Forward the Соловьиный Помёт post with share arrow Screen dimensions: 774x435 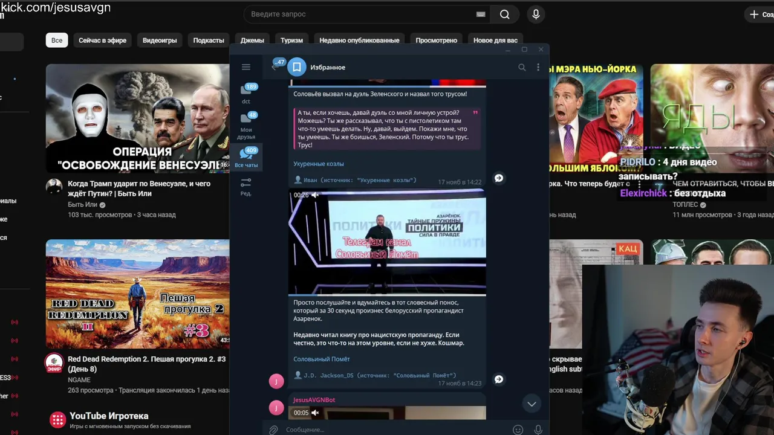pos(499,379)
